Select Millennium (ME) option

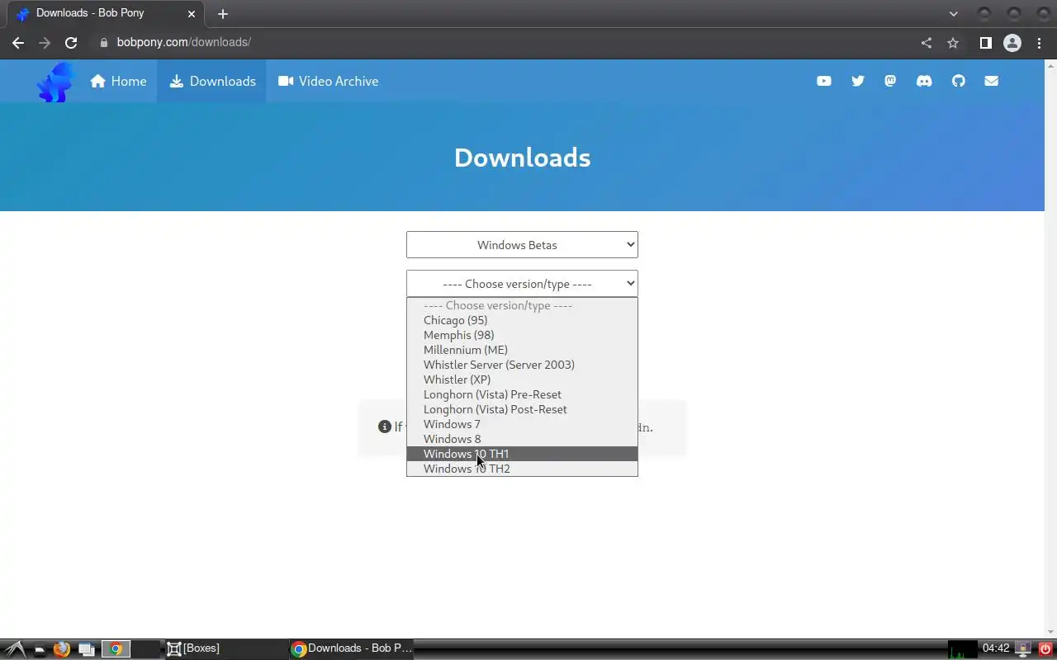[x=522, y=350]
